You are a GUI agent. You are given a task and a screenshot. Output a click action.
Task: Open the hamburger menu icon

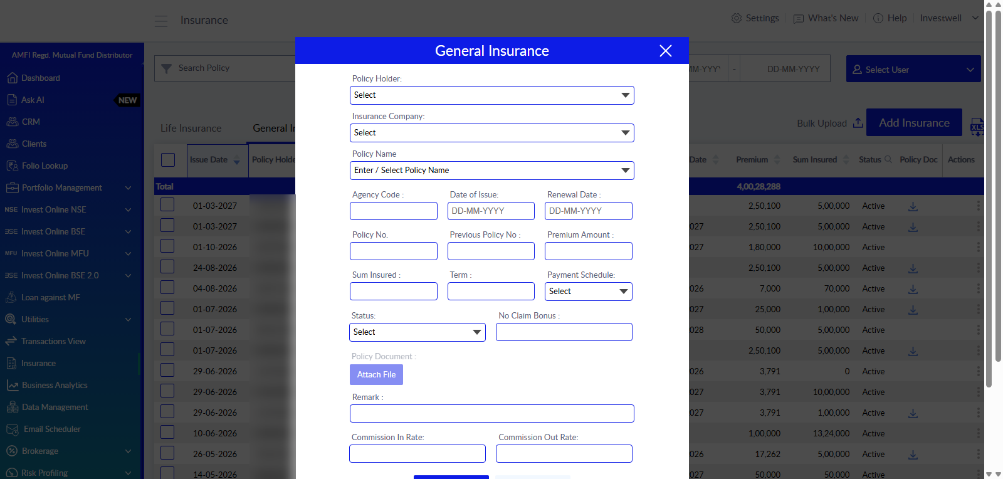(161, 21)
